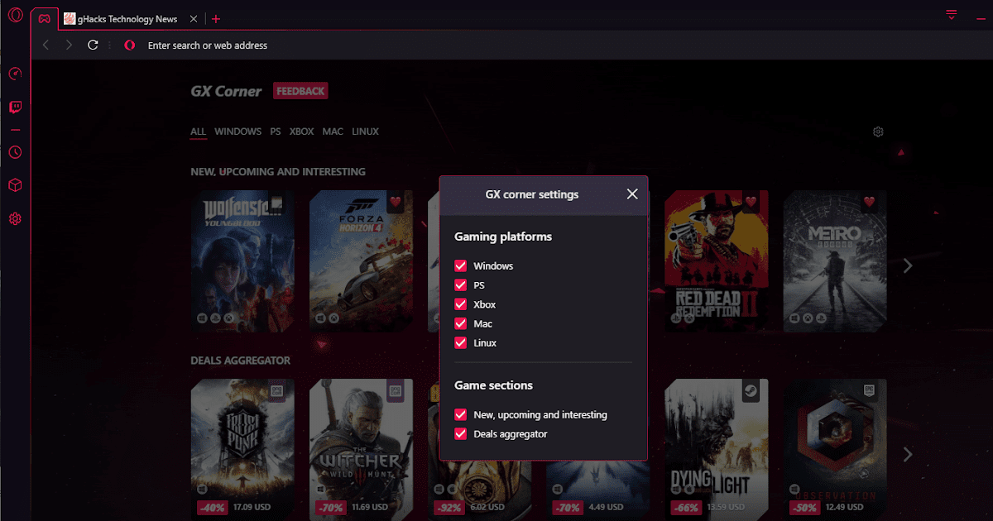Select the LINUX platform filter tab
This screenshot has width=993, height=521.
365,131
